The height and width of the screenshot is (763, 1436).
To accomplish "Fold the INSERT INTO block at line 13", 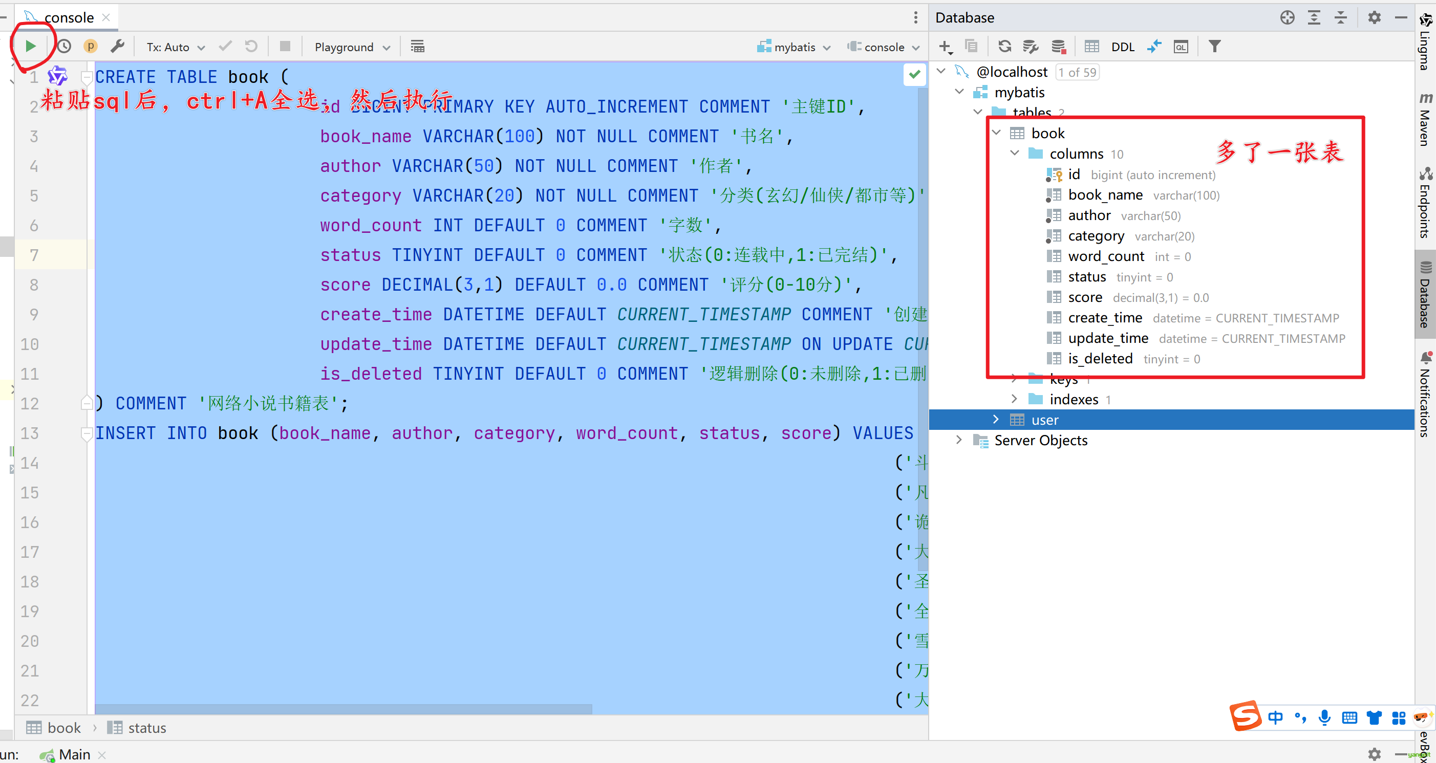I will [87, 433].
